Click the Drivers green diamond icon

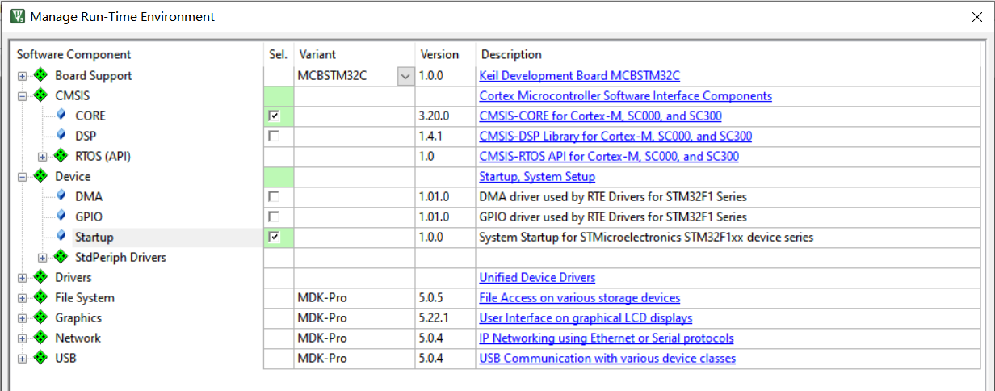(x=40, y=277)
